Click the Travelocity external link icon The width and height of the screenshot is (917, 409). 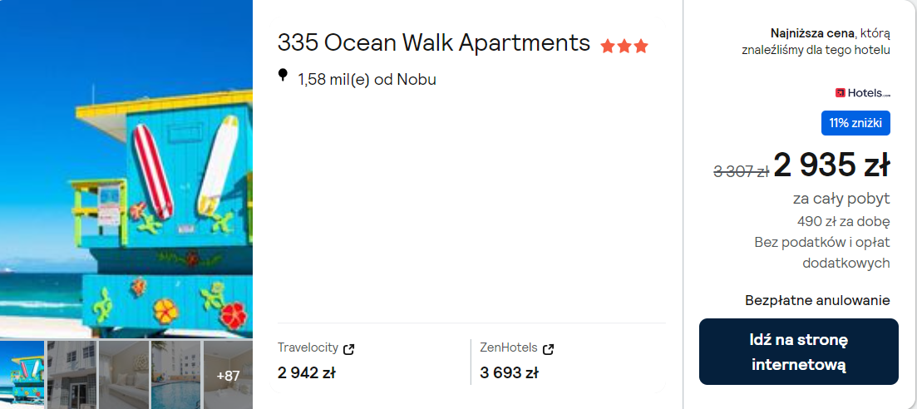tap(349, 348)
